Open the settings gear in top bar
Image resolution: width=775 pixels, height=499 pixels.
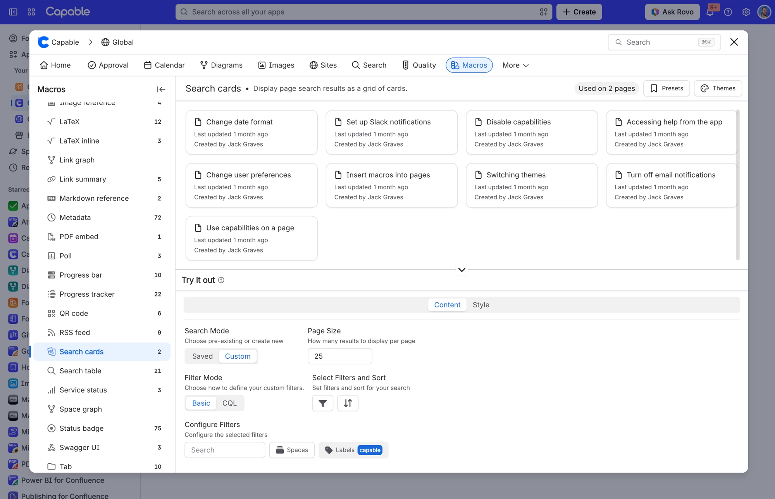tap(746, 12)
